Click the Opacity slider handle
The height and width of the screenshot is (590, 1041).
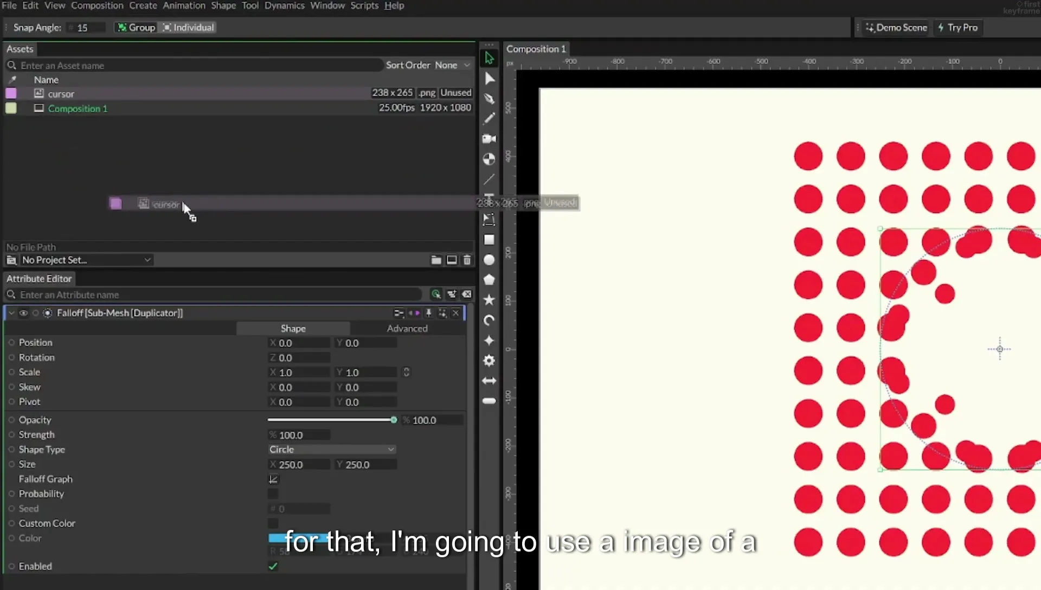point(394,420)
